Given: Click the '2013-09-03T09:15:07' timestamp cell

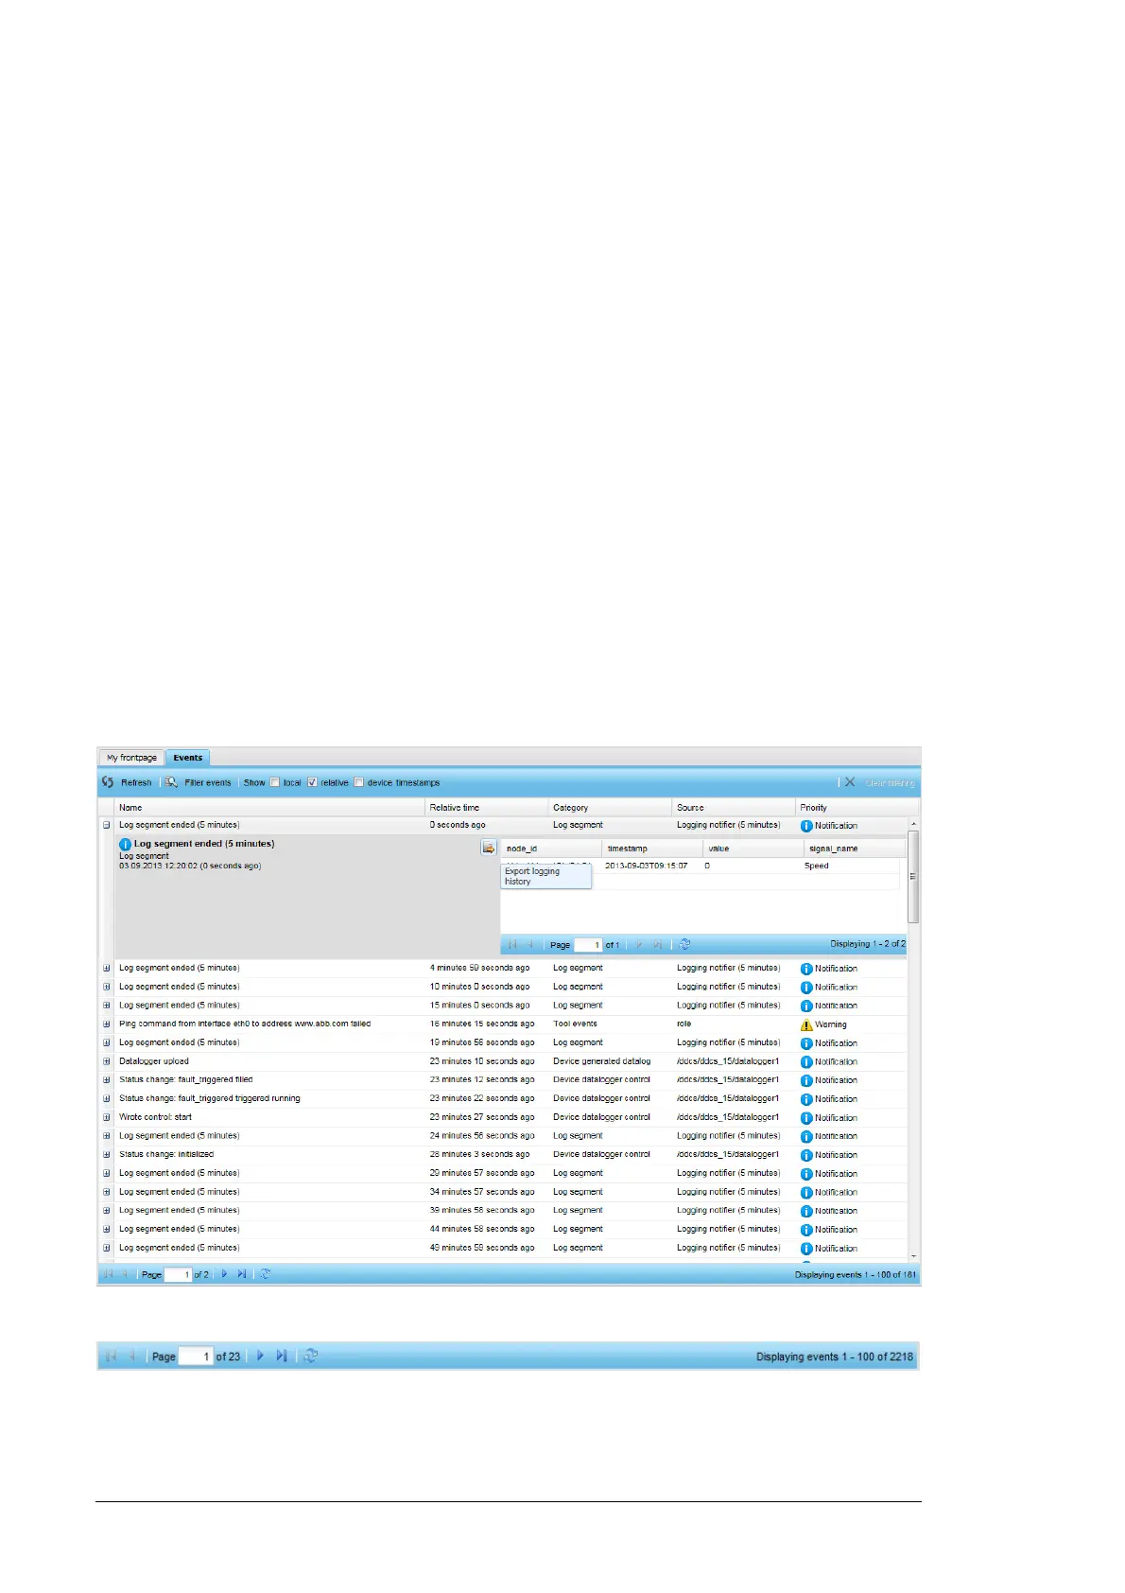Looking at the screenshot, I should (647, 866).
